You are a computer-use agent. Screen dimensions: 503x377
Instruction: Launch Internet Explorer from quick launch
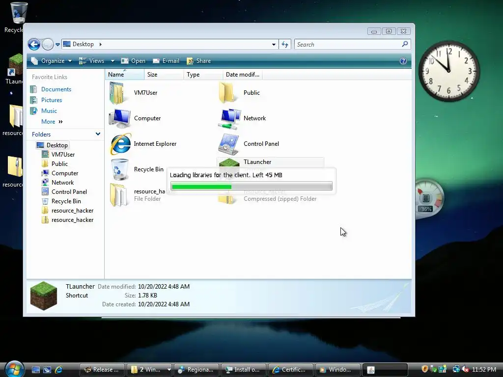point(59,370)
